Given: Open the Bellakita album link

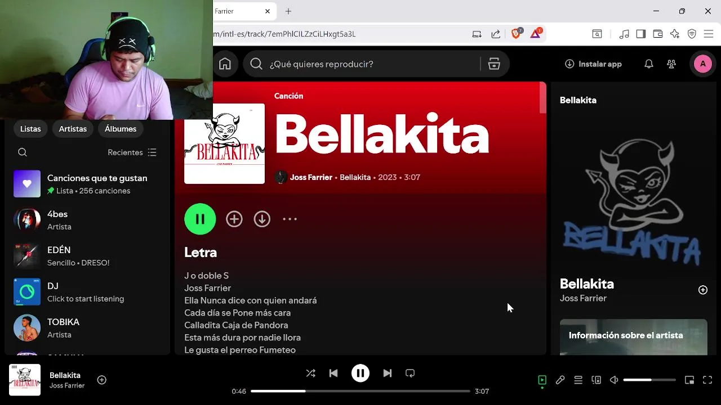Looking at the screenshot, I should click(x=355, y=177).
